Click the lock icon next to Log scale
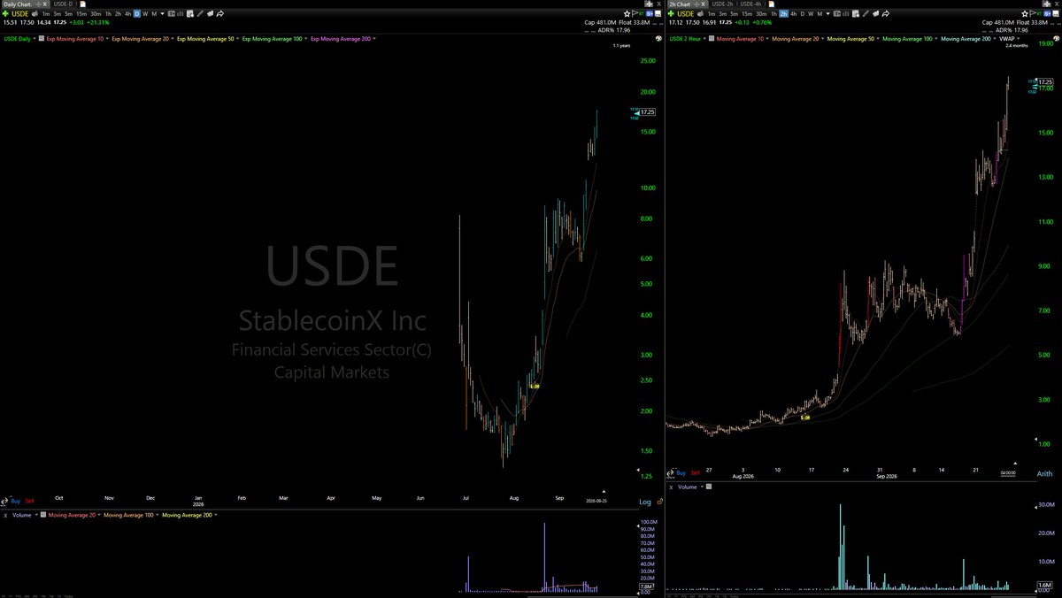This screenshot has width=1062, height=598. (660, 502)
